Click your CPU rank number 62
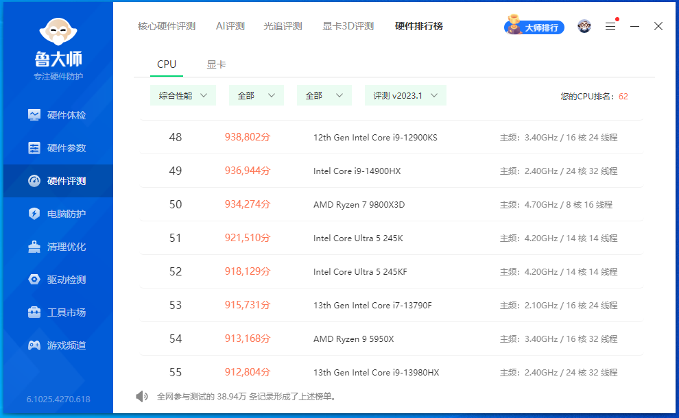 [623, 97]
